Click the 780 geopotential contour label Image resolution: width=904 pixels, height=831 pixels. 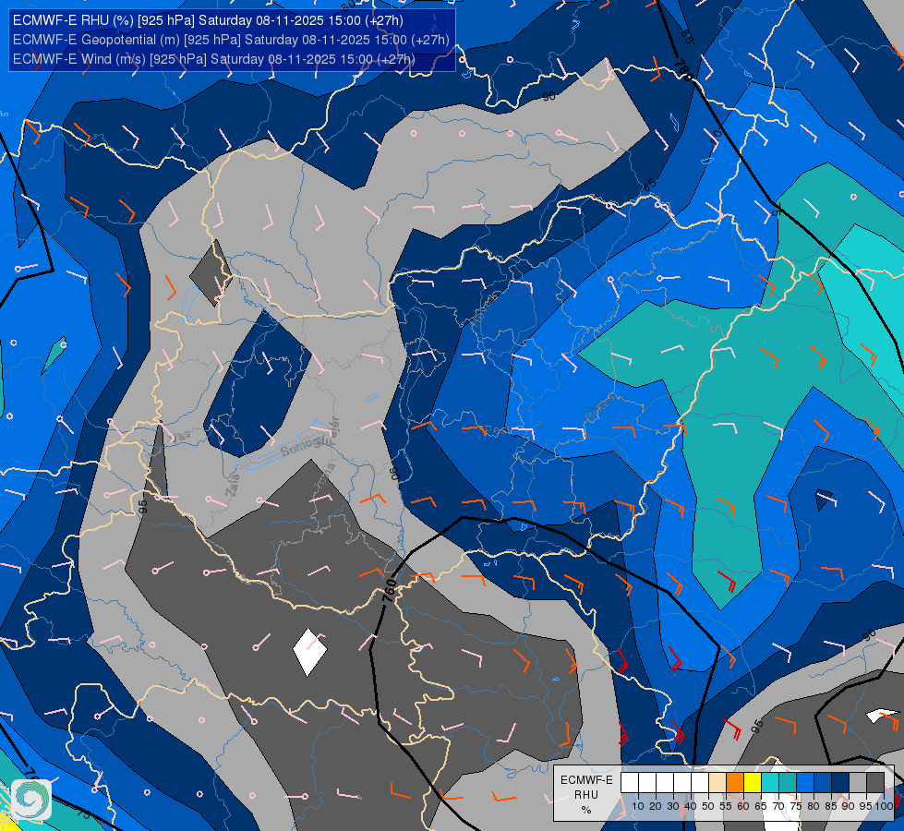(x=683, y=70)
